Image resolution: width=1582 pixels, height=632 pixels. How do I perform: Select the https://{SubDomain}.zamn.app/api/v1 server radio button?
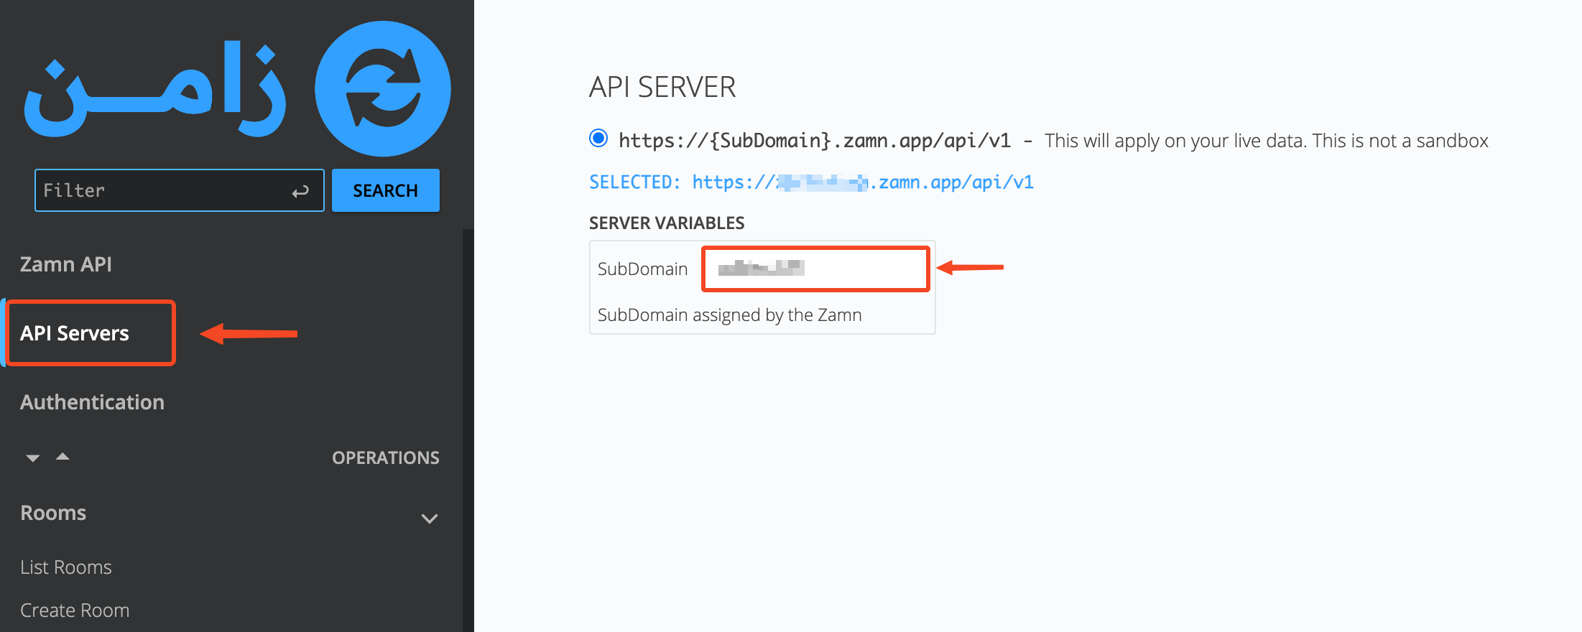598,138
